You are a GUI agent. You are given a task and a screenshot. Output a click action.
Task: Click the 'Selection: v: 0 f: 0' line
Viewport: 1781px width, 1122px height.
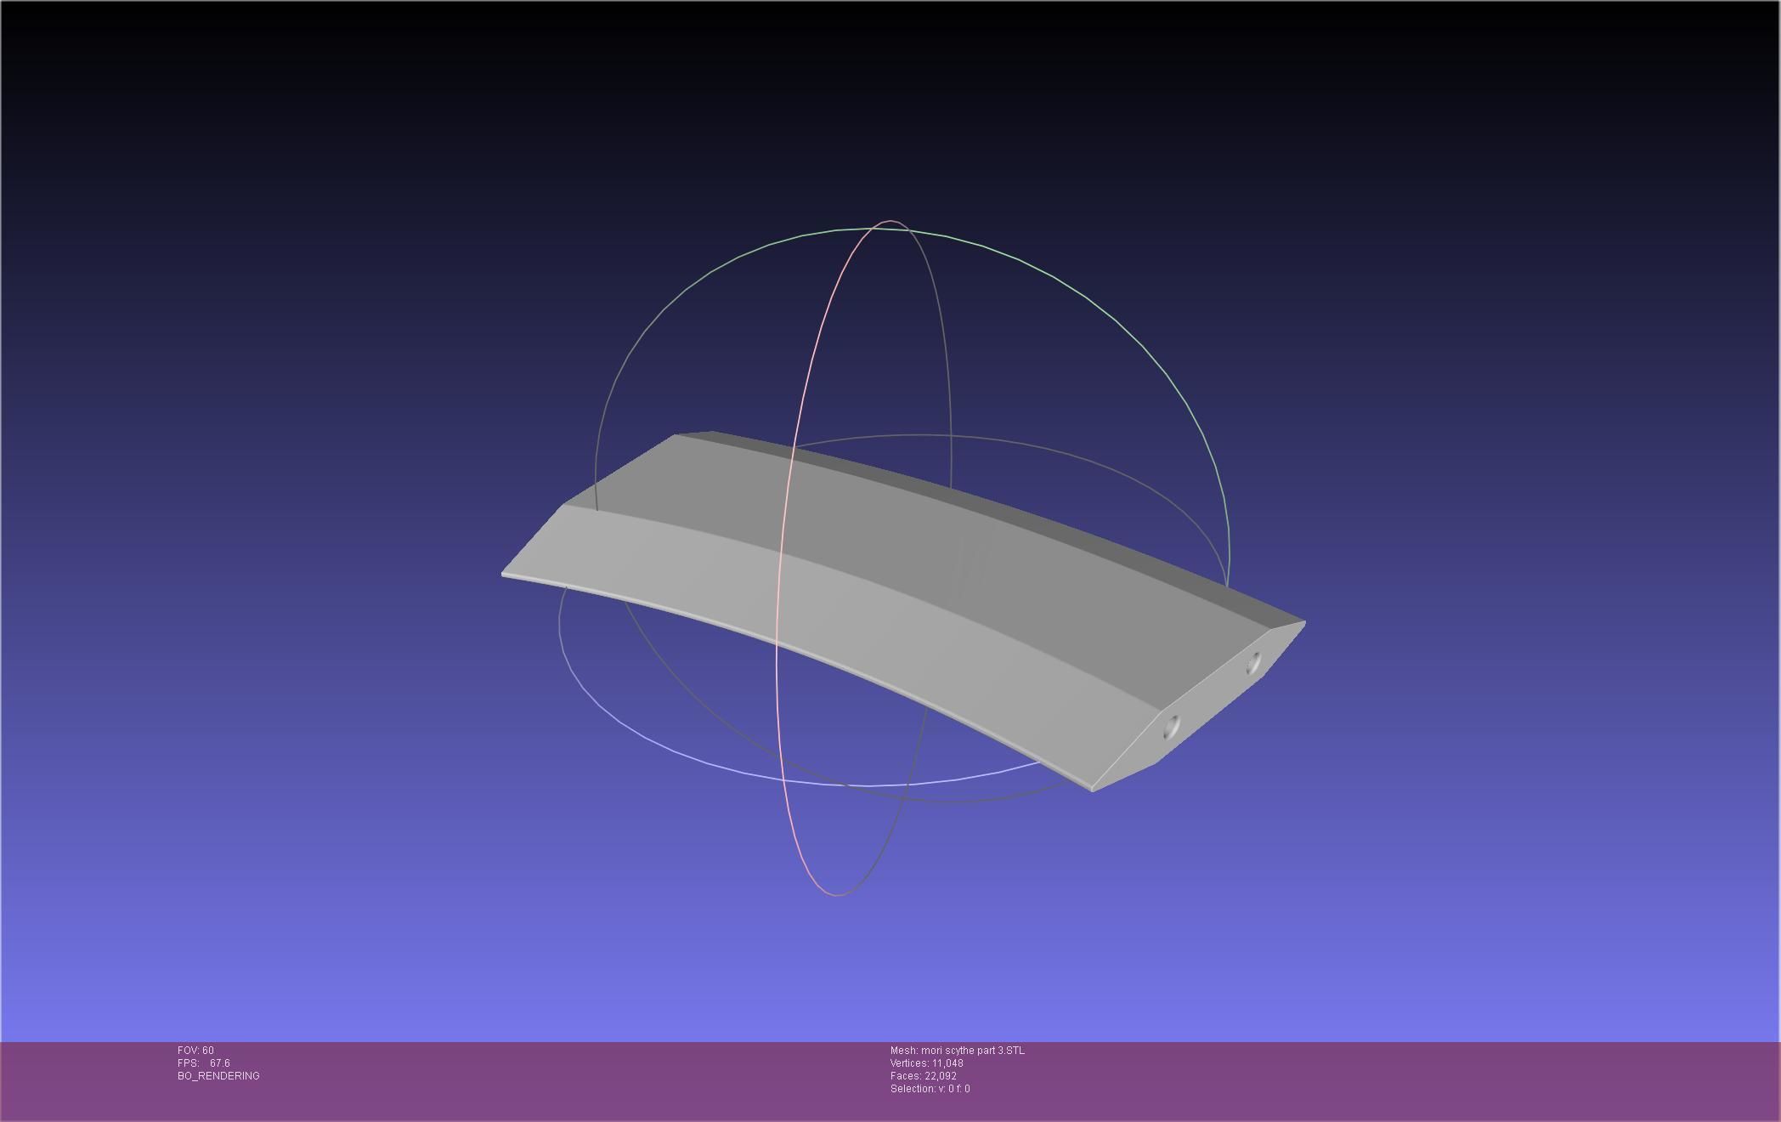tap(930, 1089)
